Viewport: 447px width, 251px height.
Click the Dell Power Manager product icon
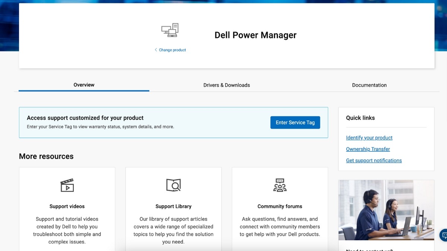(x=170, y=30)
